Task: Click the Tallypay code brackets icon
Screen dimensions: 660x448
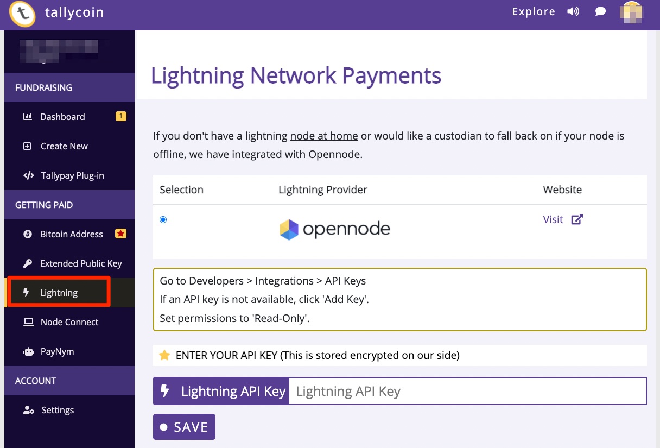Action: coord(29,175)
